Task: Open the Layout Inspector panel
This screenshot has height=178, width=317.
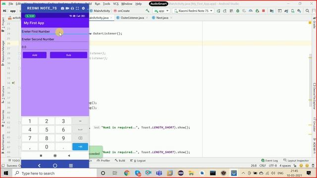Action: pos(296,161)
